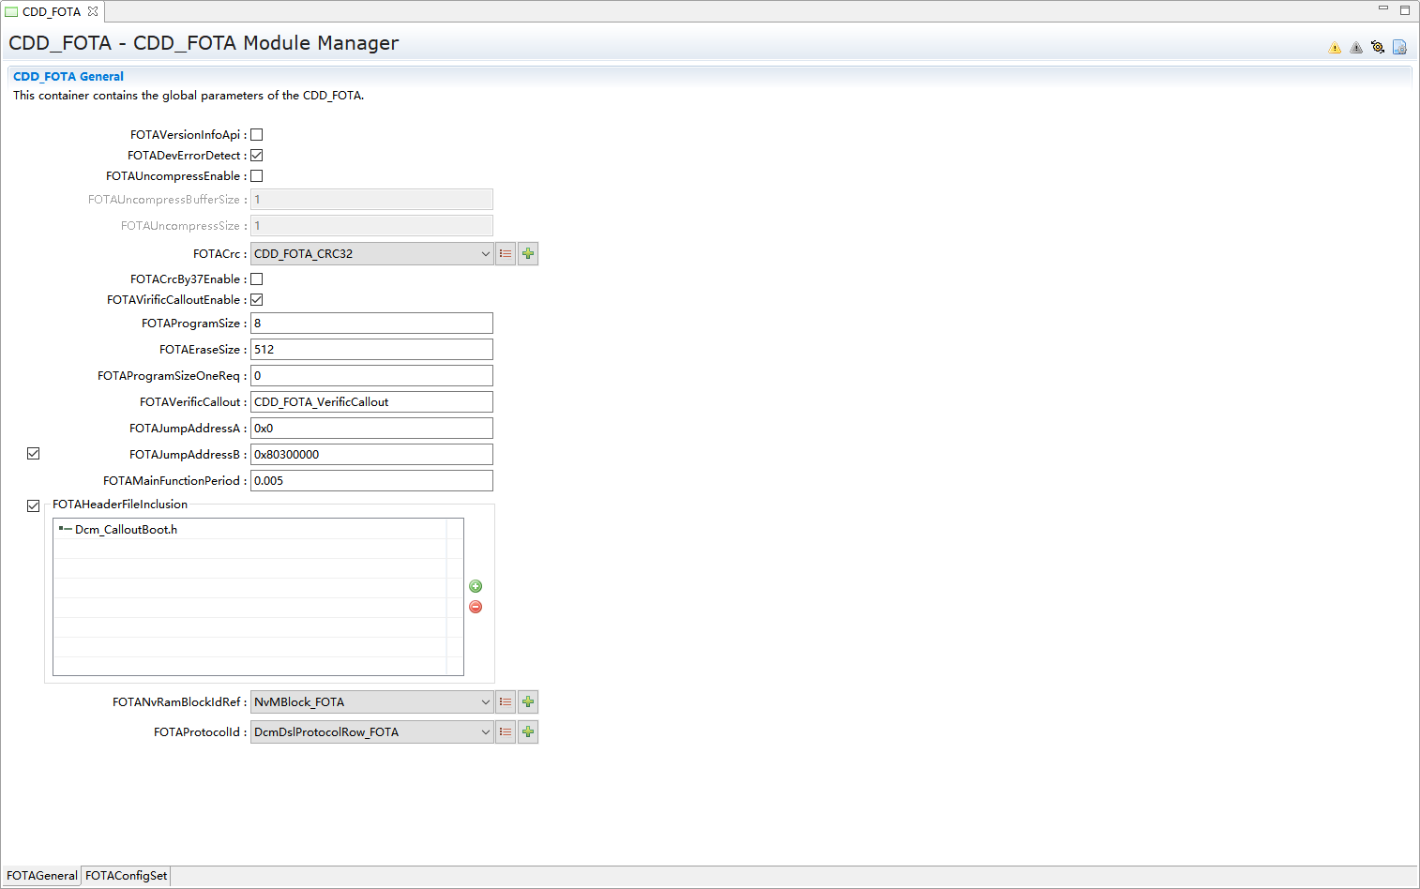
Task: Click green plus next to FOTANvRamBlockIdRef
Action: 528,701
